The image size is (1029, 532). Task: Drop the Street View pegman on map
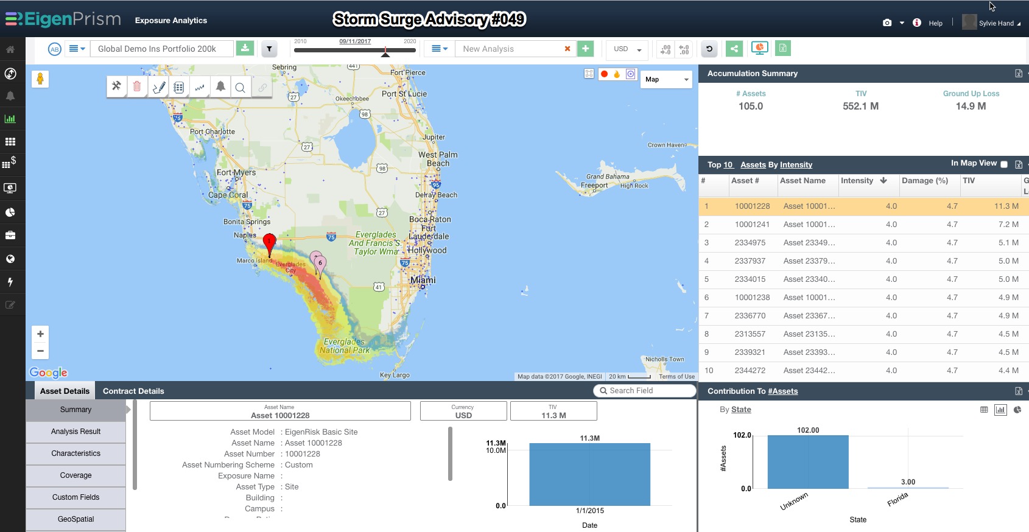click(40, 79)
